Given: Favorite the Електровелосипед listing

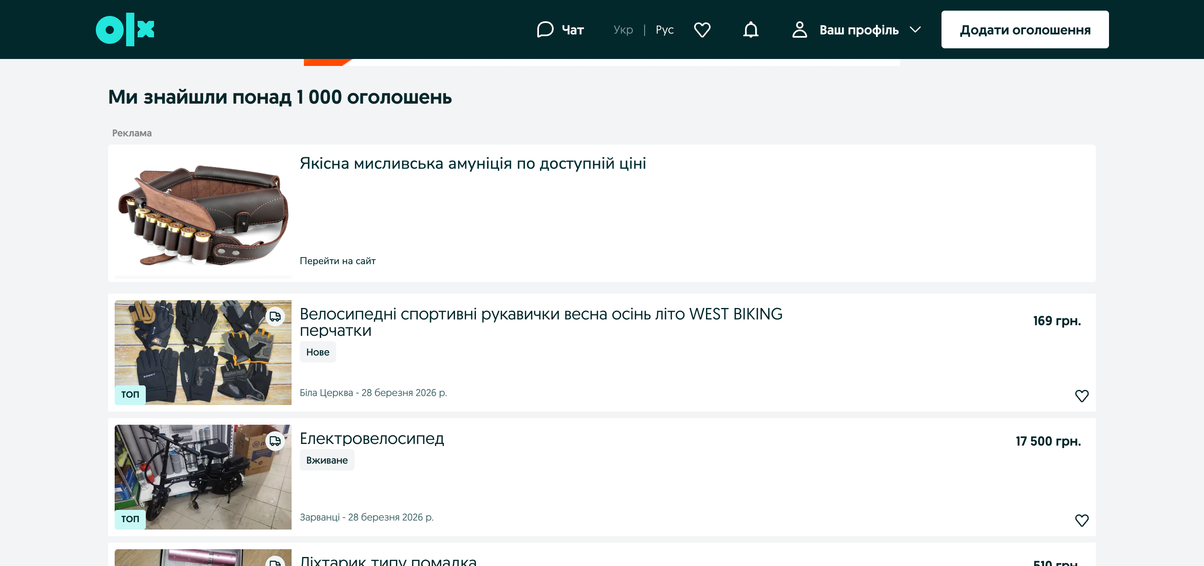Looking at the screenshot, I should (x=1082, y=520).
